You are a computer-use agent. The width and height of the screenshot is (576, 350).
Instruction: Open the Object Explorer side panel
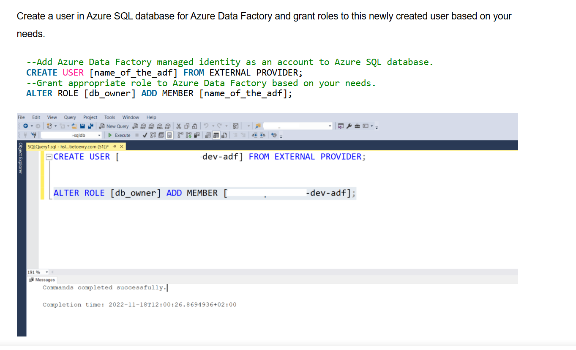point(20,158)
